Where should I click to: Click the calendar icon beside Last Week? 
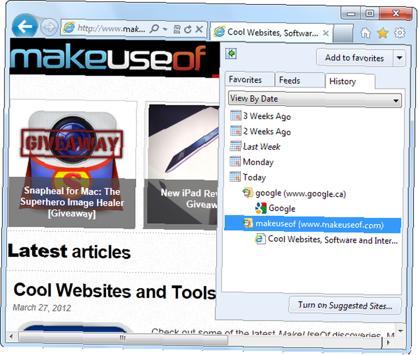[x=235, y=146]
